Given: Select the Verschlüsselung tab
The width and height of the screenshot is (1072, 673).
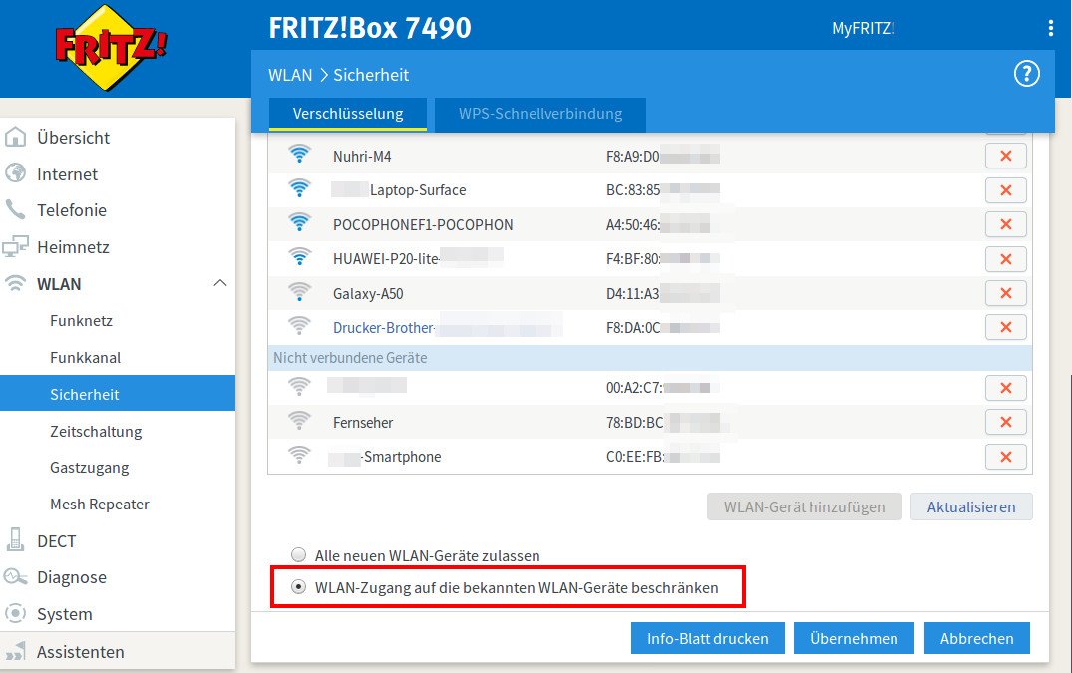Looking at the screenshot, I should pyautogui.click(x=347, y=115).
